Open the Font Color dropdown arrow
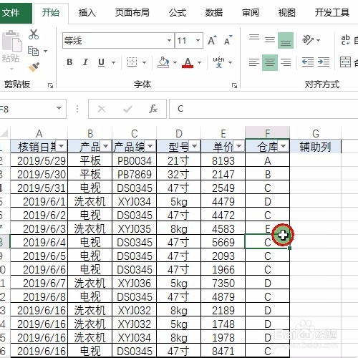 click(x=199, y=62)
